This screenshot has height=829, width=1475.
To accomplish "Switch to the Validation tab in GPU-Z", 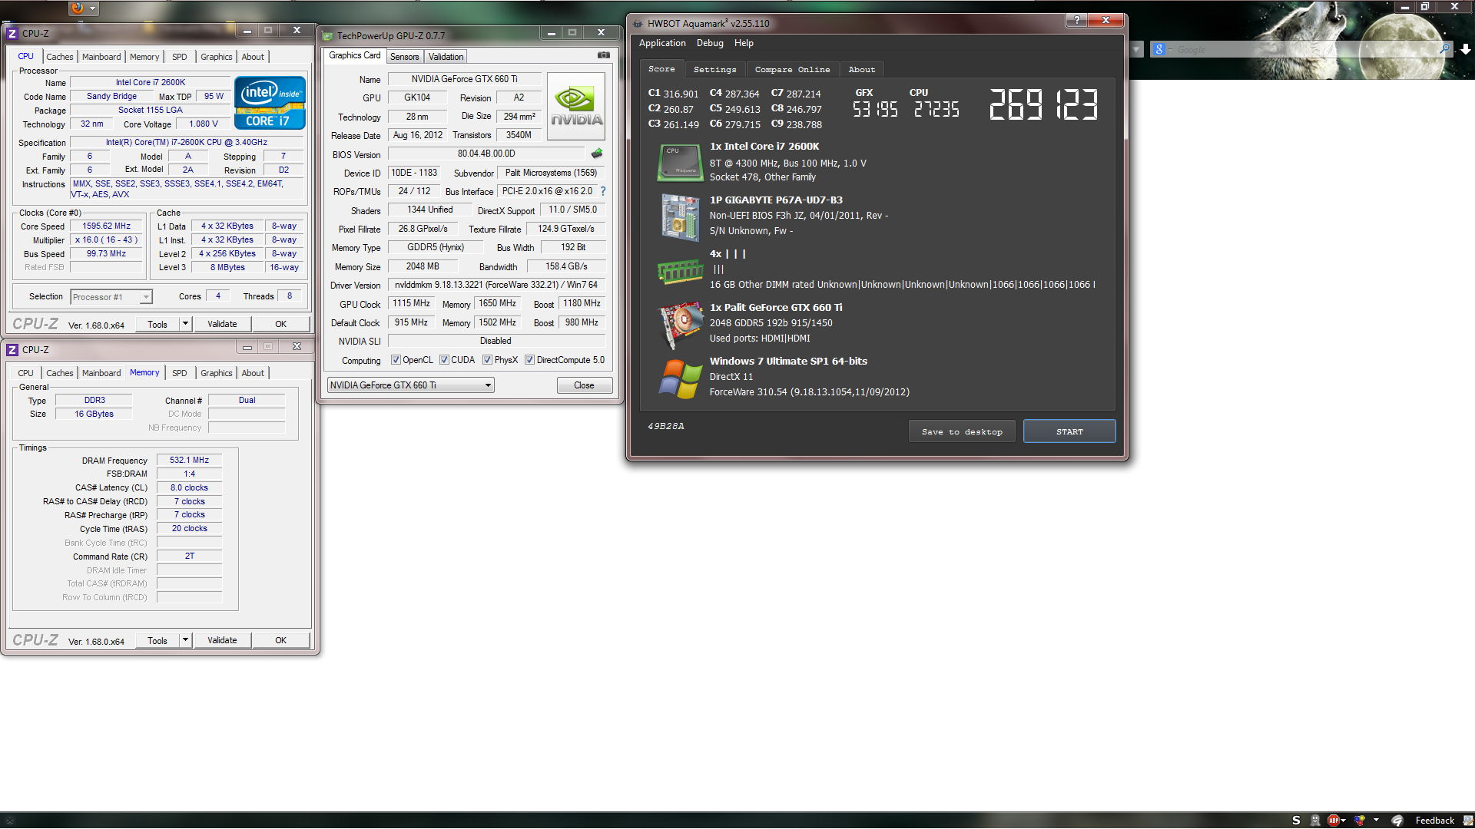I will click(446, 57).
